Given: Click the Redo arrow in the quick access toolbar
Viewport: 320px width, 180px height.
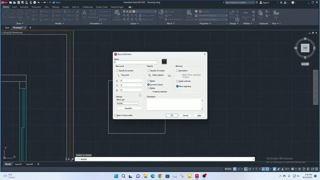Looking at the screenshot, I should coord(44,2).
